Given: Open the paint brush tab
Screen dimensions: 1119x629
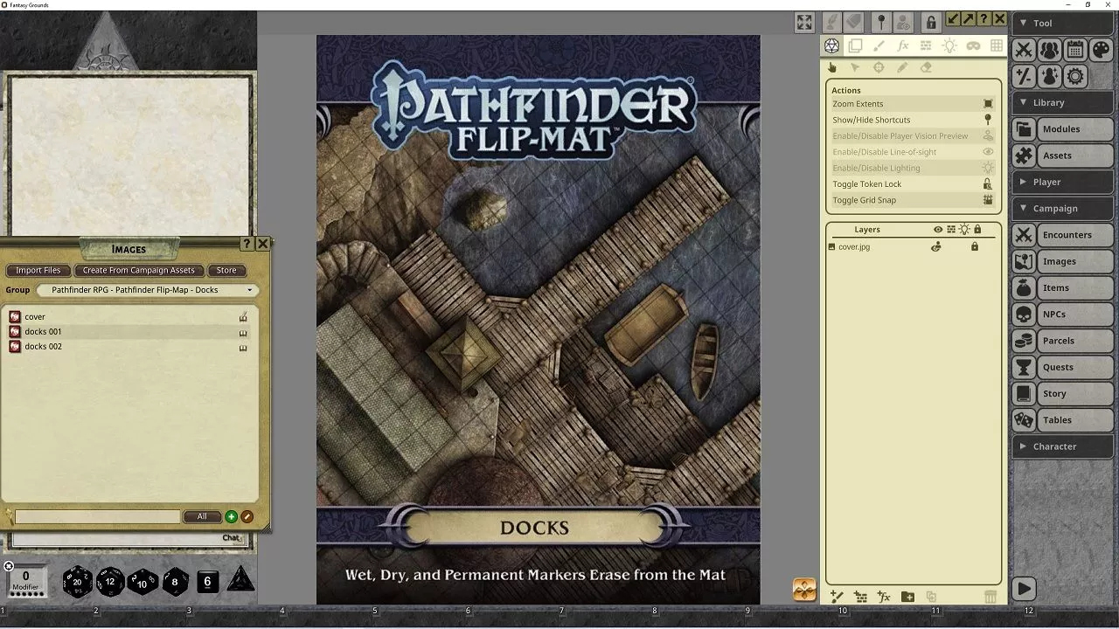Looking at the screenshot, I should click(x=879, y=45).
